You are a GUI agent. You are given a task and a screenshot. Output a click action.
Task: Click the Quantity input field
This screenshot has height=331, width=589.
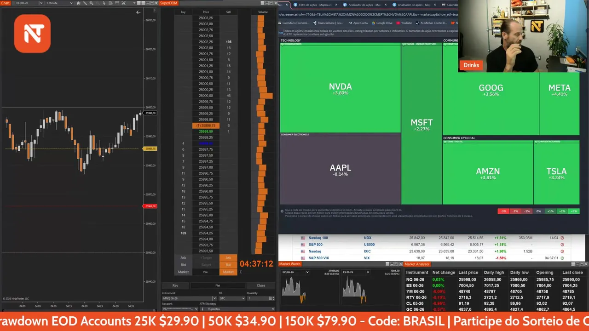point(257,298)
